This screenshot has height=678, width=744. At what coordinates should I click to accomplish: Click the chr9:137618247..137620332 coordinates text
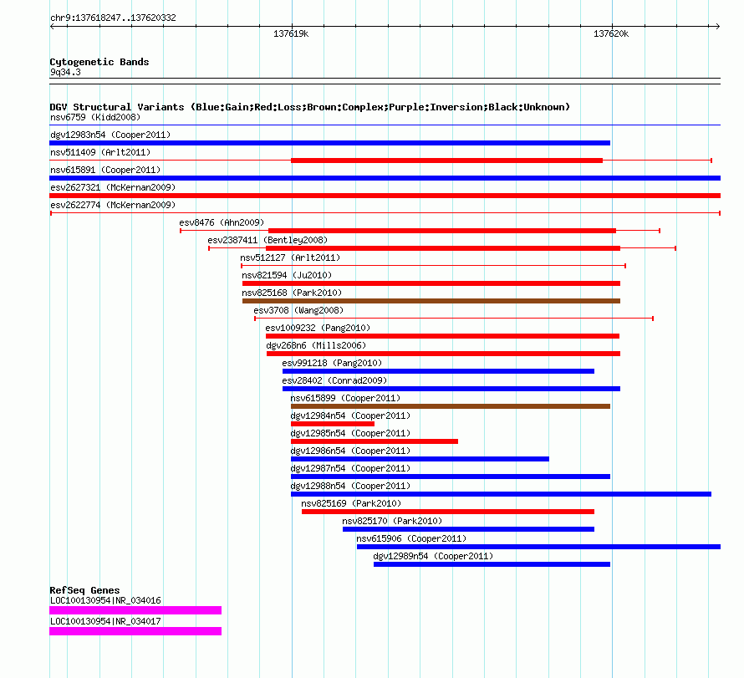coord(113,18)
